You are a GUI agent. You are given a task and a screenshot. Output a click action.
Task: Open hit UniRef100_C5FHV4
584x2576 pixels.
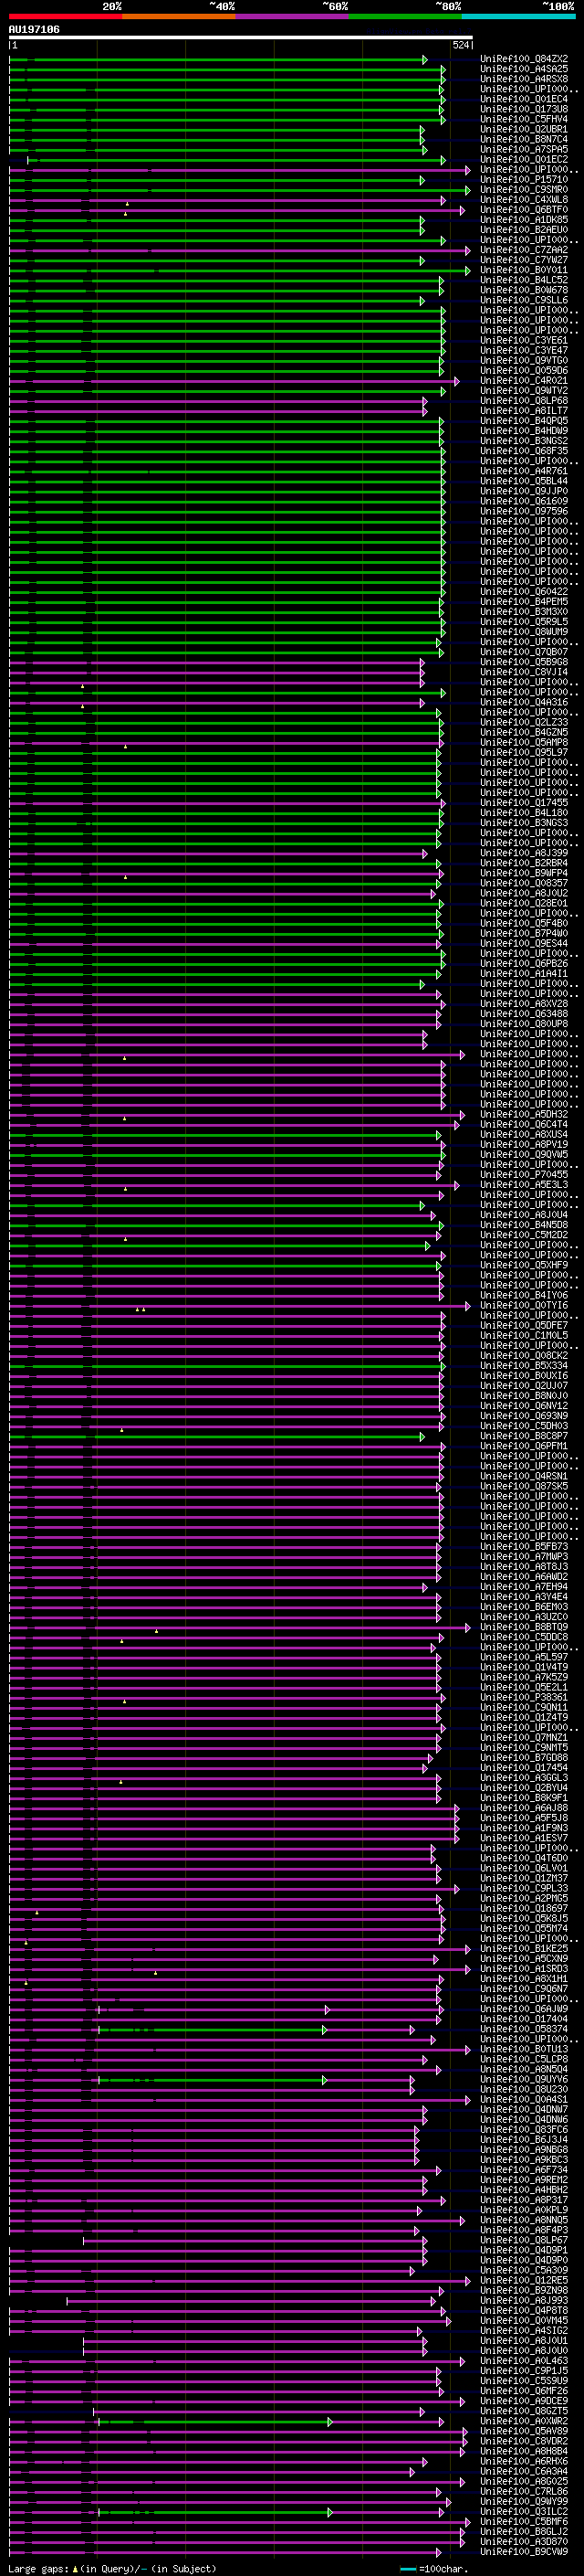524,119
